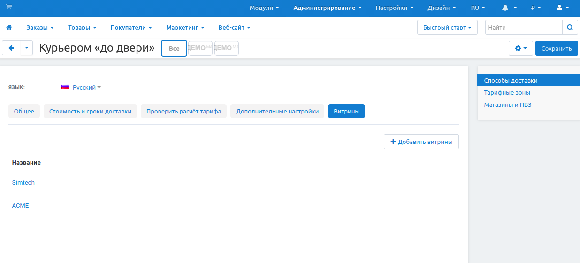Viewport: 580px width, 263px height.
Task: Open the Товары menu
Action: click(82, 28)
